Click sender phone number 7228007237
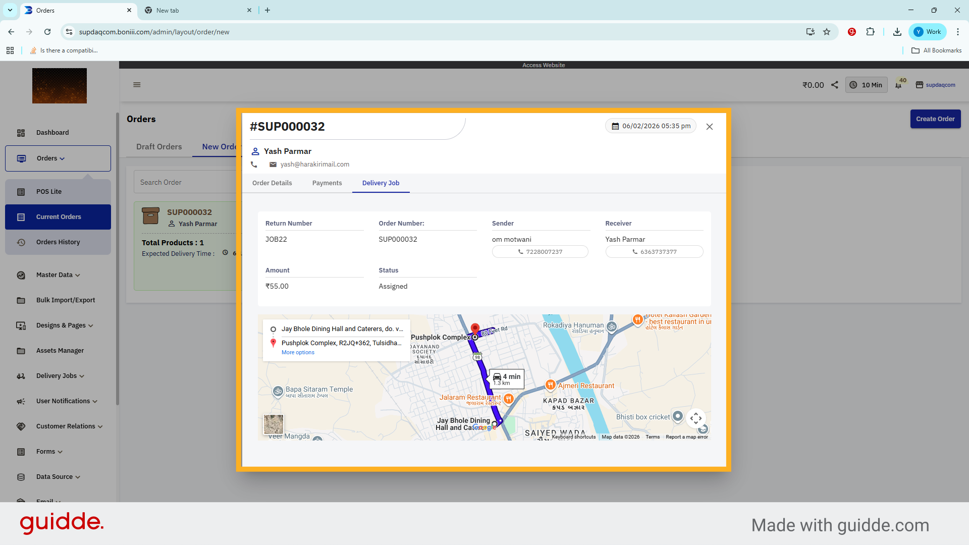Screen dimensions: 969x545 540,252
